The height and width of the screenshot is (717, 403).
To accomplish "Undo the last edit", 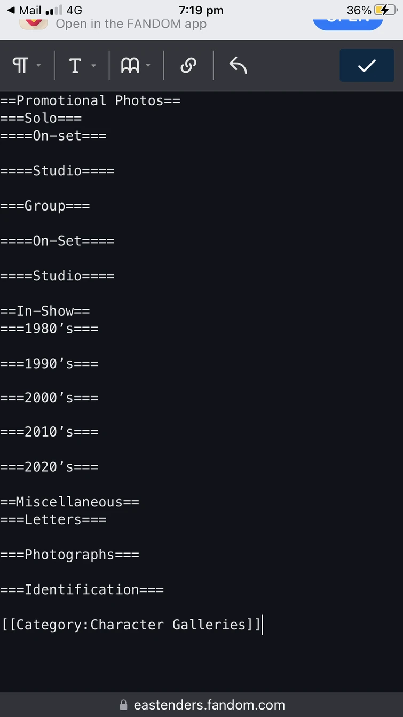I will click(238, 66).
